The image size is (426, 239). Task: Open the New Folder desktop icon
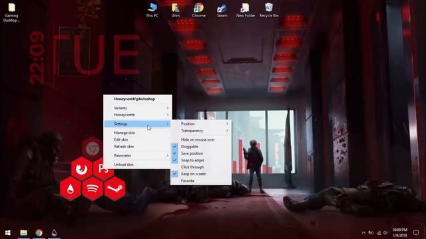tap(246, 11)
